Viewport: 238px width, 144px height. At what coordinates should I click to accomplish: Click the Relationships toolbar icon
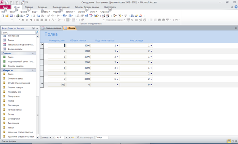86,16
